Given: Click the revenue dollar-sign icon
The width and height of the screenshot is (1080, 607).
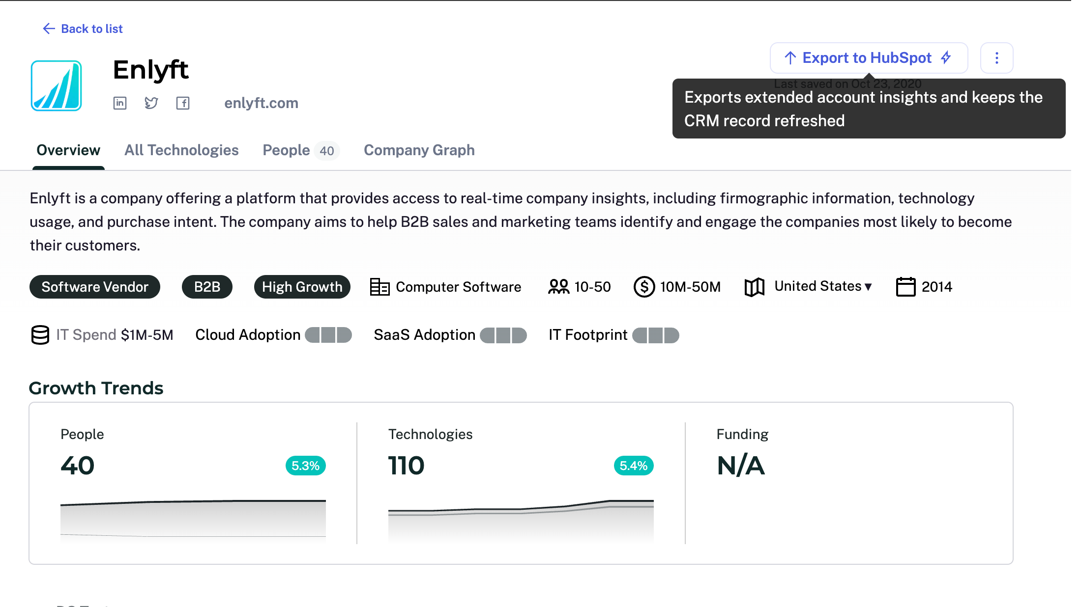Looking at the screenshot, I should (x=644, y=287).
